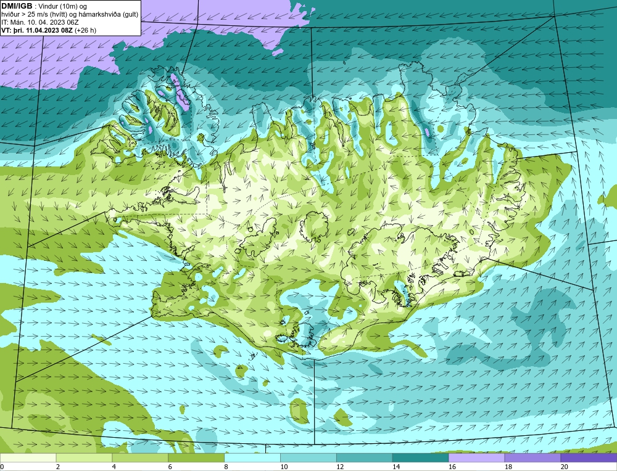This screenshot has width=617, height=471.
Task: Click the above 20 m/s violet swatch
Action: click(589, 457)
